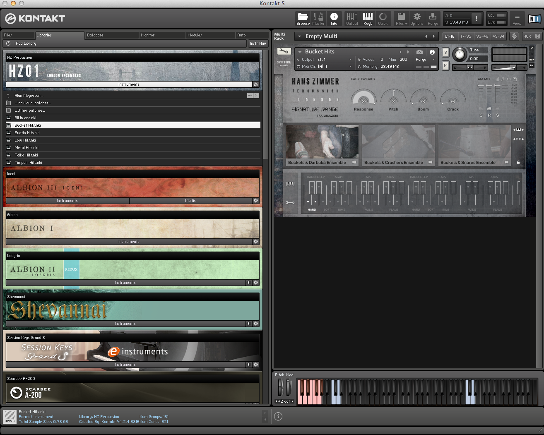
Task: Click the global Purge toolbar button
Action: click(x=433, y=19)
